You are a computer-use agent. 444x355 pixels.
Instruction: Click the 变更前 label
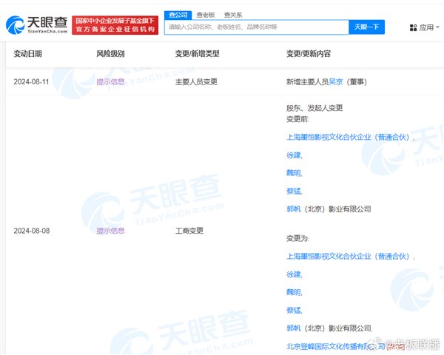[298, 119]
